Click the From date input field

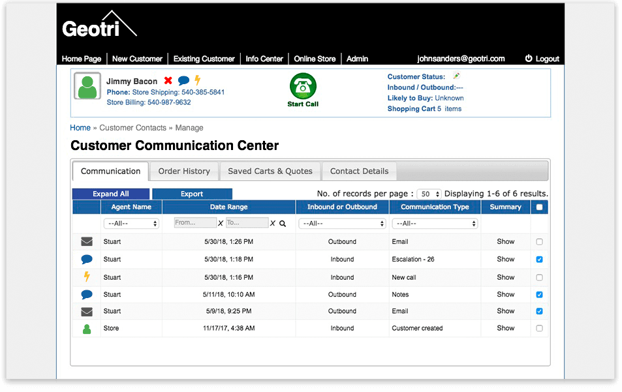(195, 223)
